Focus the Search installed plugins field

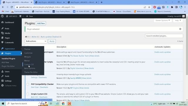tap(164, 36)
